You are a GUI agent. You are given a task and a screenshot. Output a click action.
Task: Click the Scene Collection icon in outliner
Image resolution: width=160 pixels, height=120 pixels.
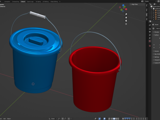click(x=151, y=6)
